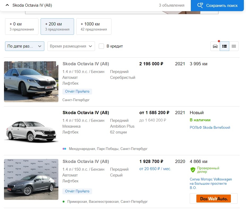
Task: Click the 3 объявления count text
Action: point(172,5)
